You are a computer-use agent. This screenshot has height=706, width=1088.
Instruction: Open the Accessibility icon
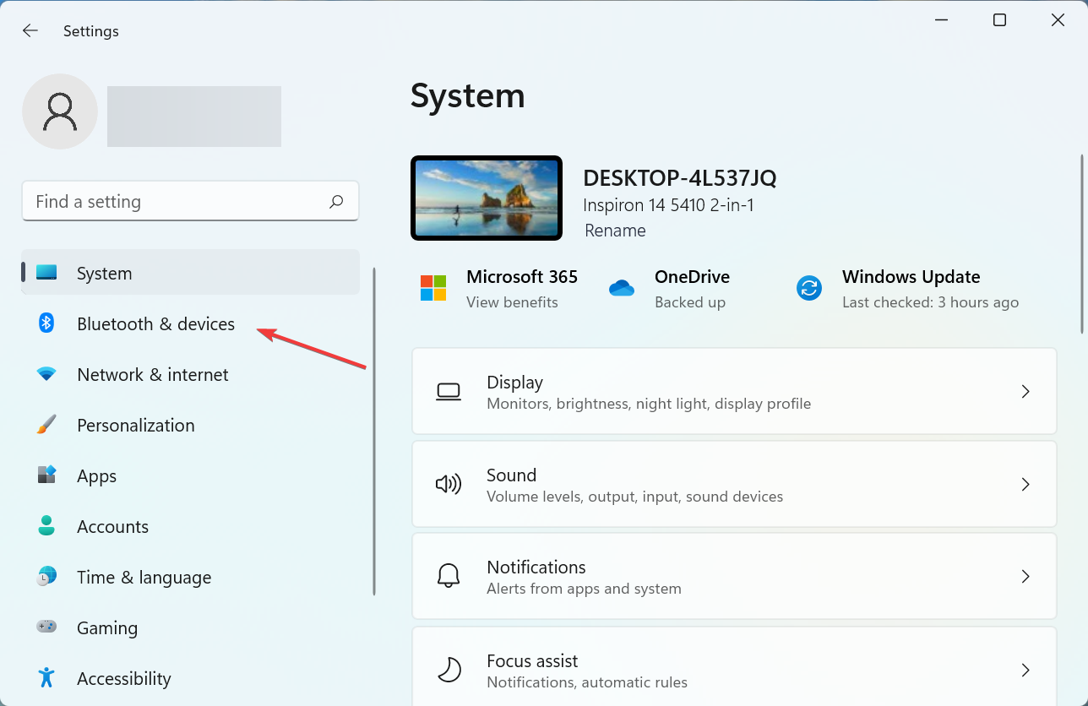pos(45,678)
